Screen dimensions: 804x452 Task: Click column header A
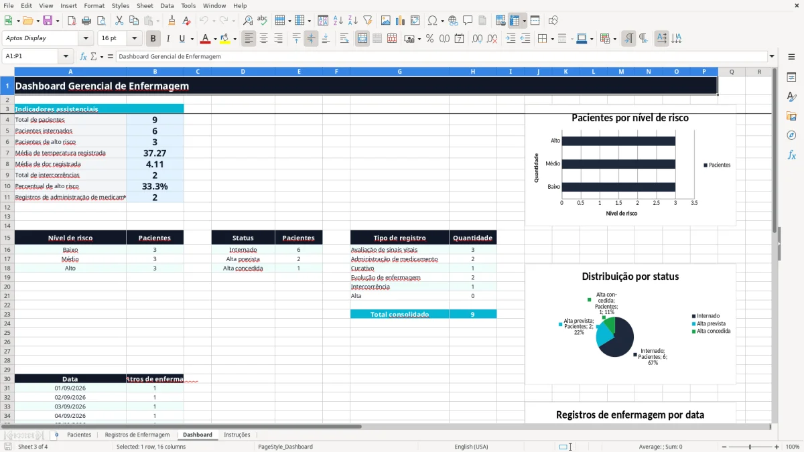[70, 72]
